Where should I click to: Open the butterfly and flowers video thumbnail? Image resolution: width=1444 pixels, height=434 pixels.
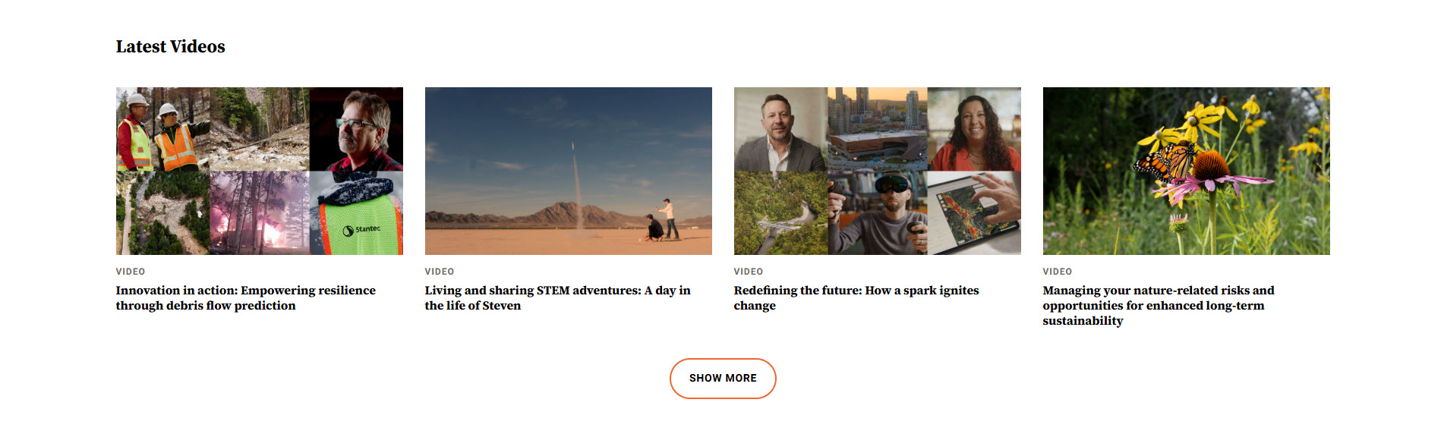(1186, 171)
